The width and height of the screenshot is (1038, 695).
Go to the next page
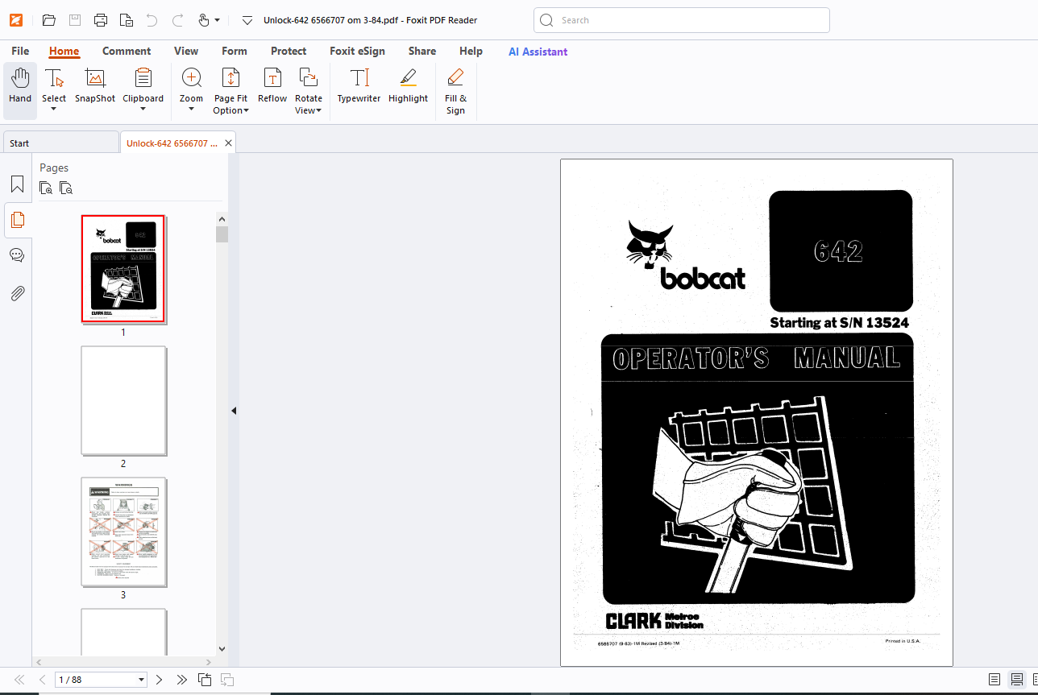(159, 680)
